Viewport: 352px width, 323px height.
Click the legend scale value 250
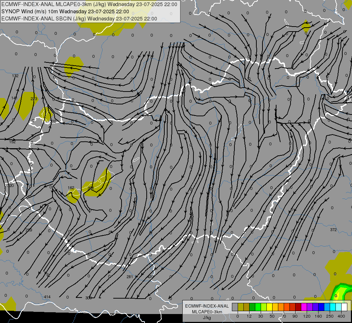point(330,316)
